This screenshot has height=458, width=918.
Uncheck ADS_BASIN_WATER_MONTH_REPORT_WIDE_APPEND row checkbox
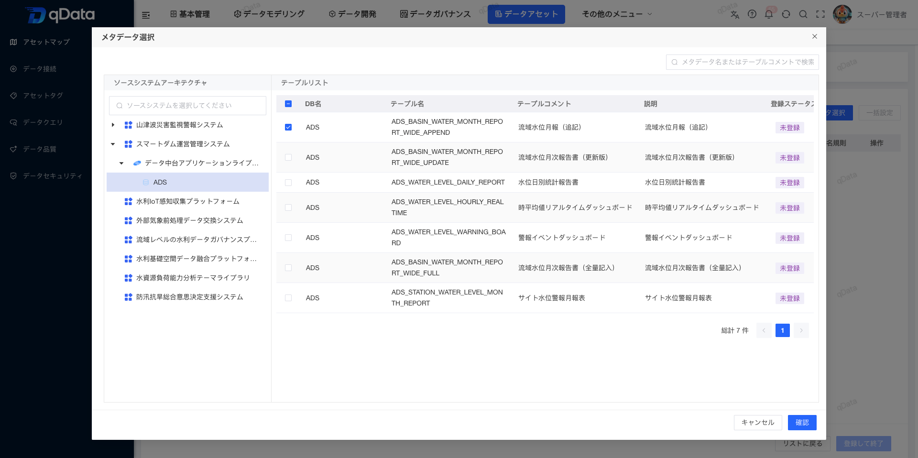tap(288, 127)
